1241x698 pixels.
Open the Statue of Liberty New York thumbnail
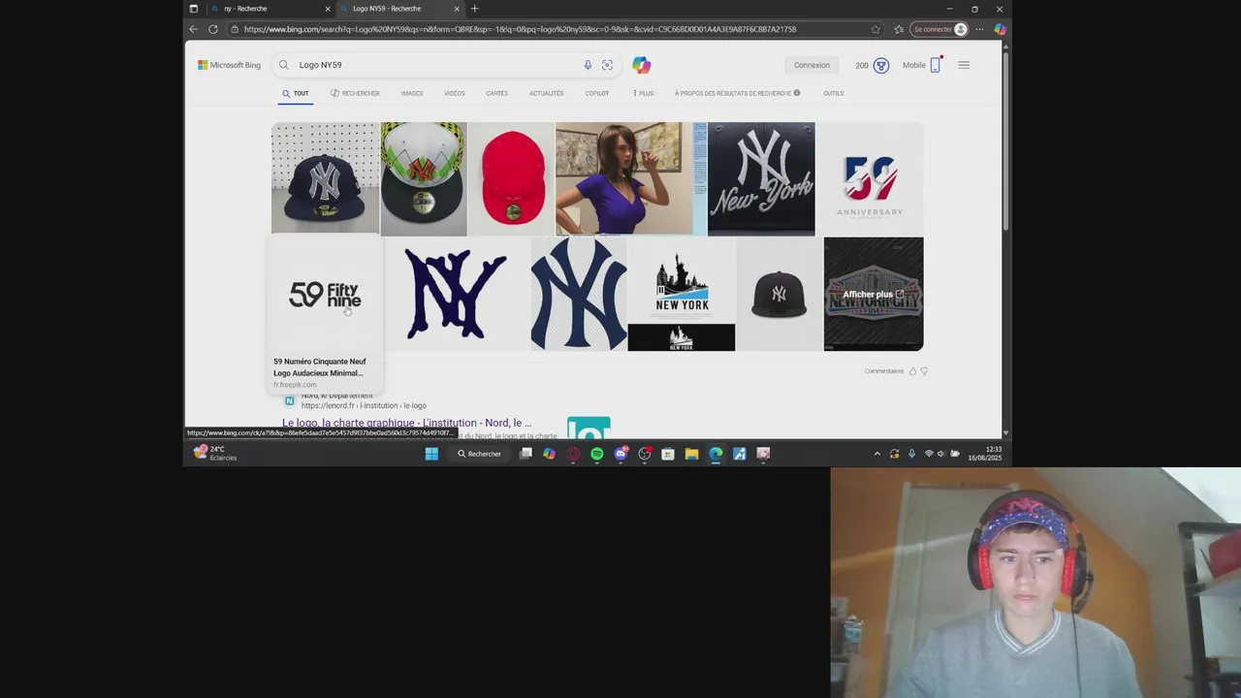[682, 294]
